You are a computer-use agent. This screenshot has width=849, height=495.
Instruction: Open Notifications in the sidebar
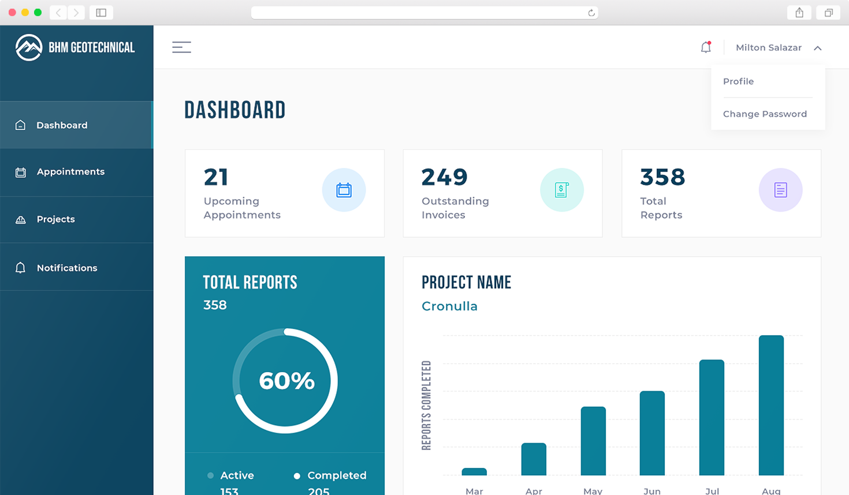[x=66, y=268]
